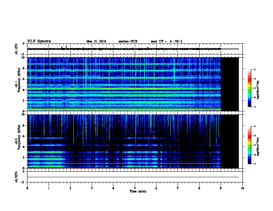Click the "-7" label on ch.2 colorbar
The image size is (273, 211).
pyautogui.click(x=254, y=164)
